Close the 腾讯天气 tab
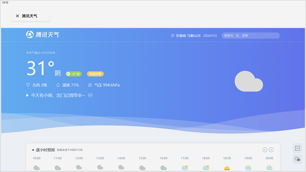 tap(17, 16)
